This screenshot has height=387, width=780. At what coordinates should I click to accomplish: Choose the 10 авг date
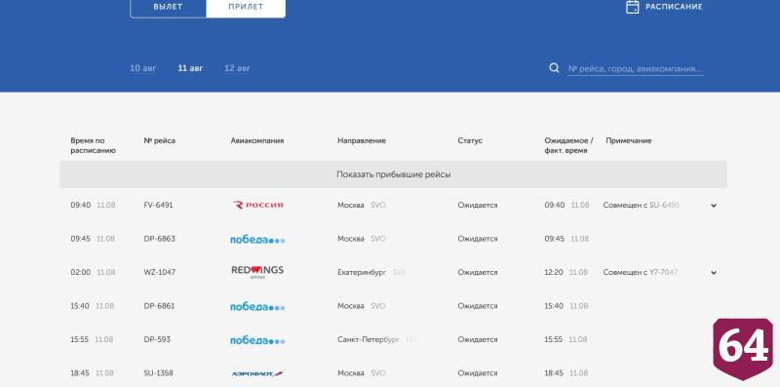click(142, 68)
